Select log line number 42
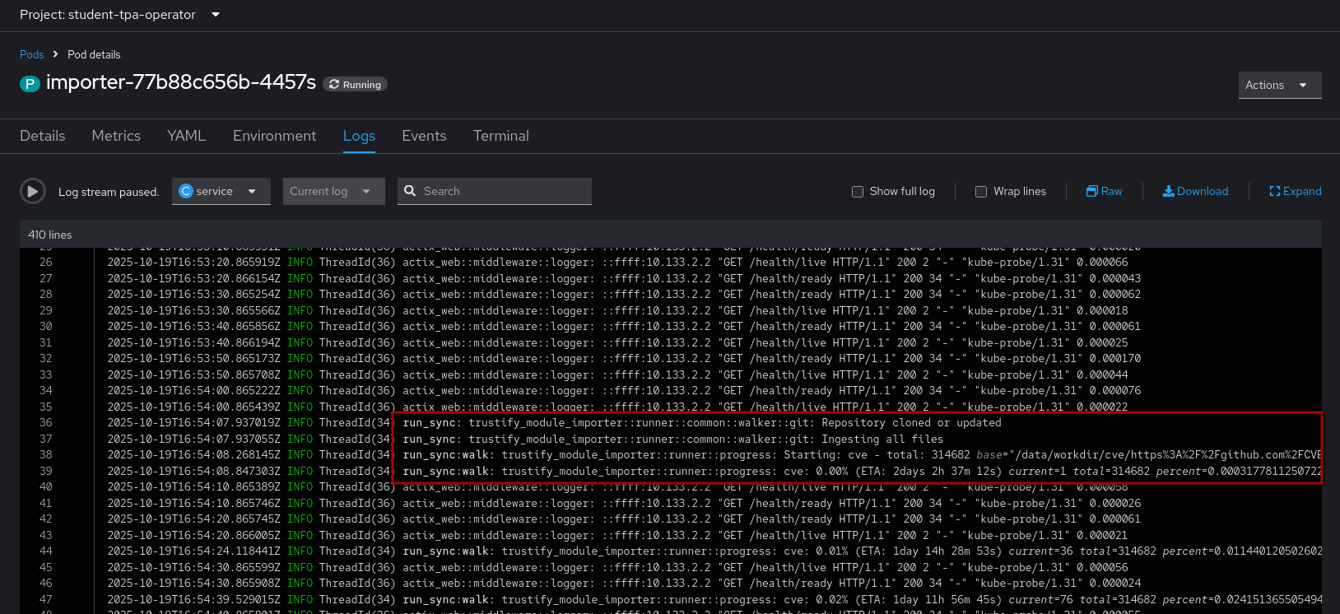The width and height of the screenshot is (1340, 614). (46, 519)
